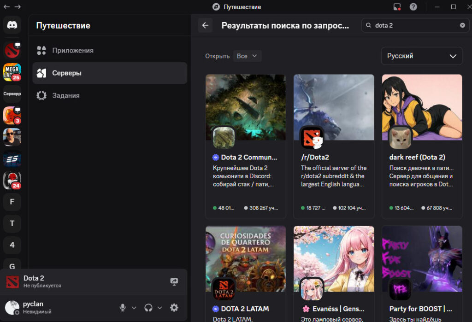
Task: Click the search magnifier icon
Action: [368, 25]
